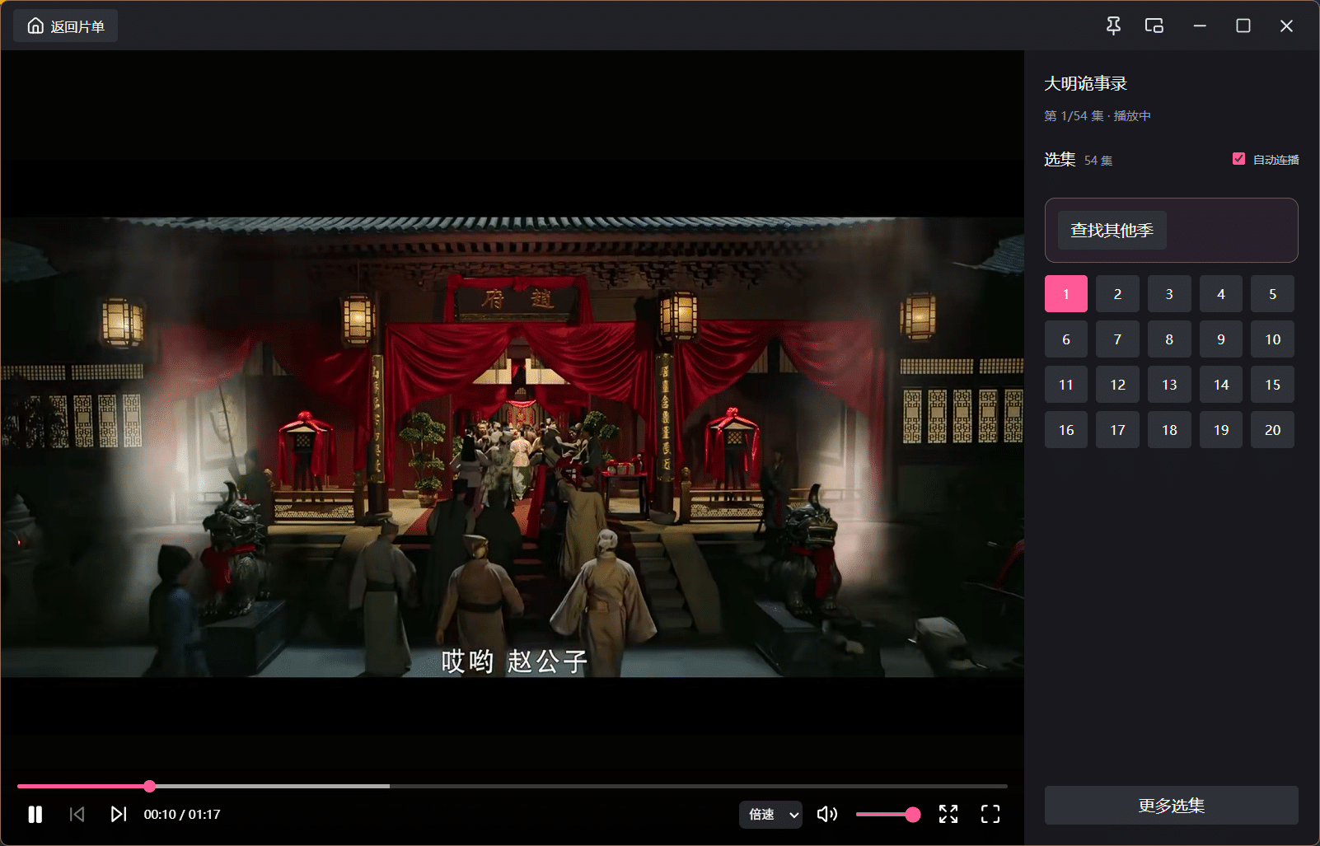This screenshot has height=846, width=1320.
Task: Choose episode 5
Action: [1272, 294]
